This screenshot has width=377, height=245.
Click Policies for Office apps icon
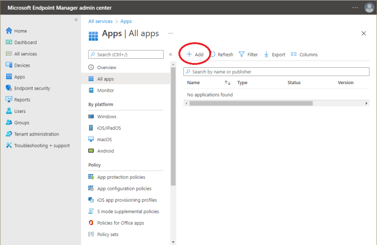coord(91,223)
